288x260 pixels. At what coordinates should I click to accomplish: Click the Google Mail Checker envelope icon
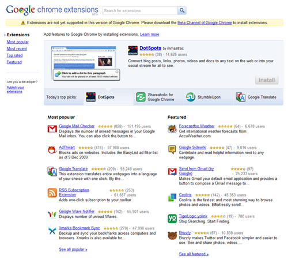(52, 129)
